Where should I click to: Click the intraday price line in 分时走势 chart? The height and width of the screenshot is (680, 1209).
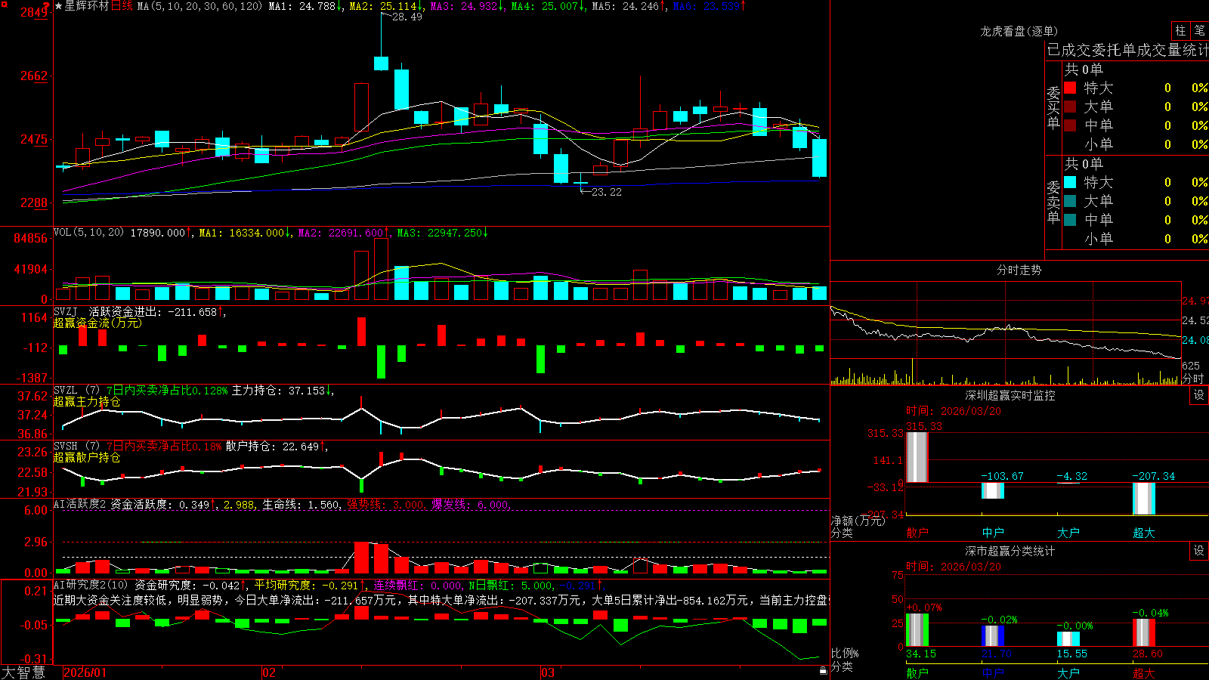1005,332
